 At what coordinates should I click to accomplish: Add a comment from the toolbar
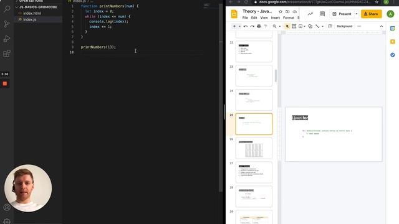(330, 26)
